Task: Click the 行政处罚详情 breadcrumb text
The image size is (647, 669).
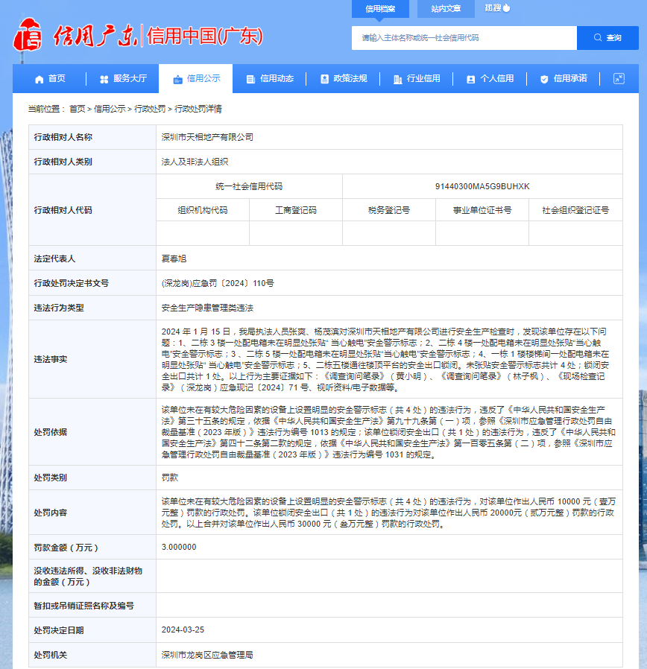Action: tap(198, 110)
